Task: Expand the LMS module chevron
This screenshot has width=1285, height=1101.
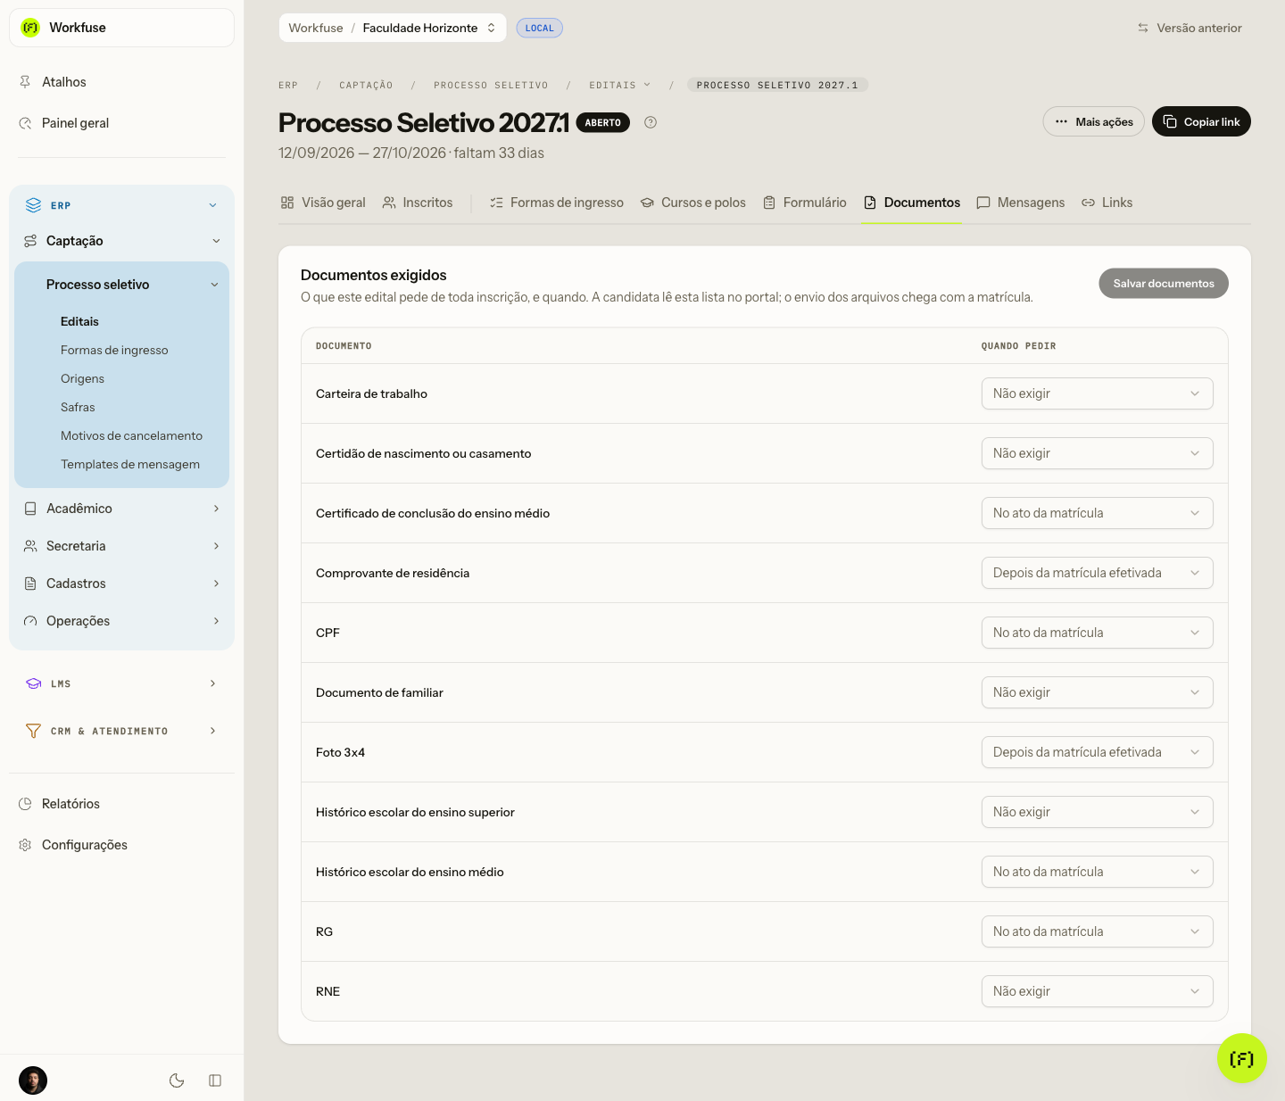Action: coord(212,683)
